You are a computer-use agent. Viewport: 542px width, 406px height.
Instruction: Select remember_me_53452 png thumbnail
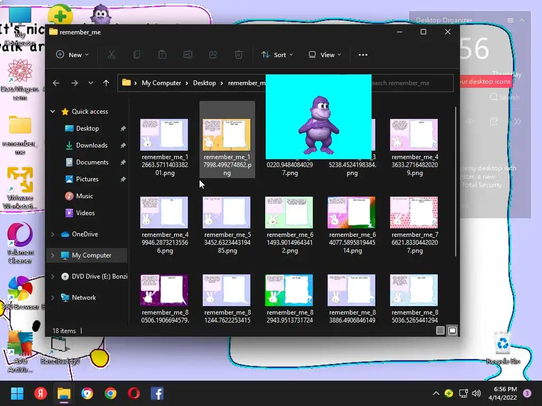[227, 213]
